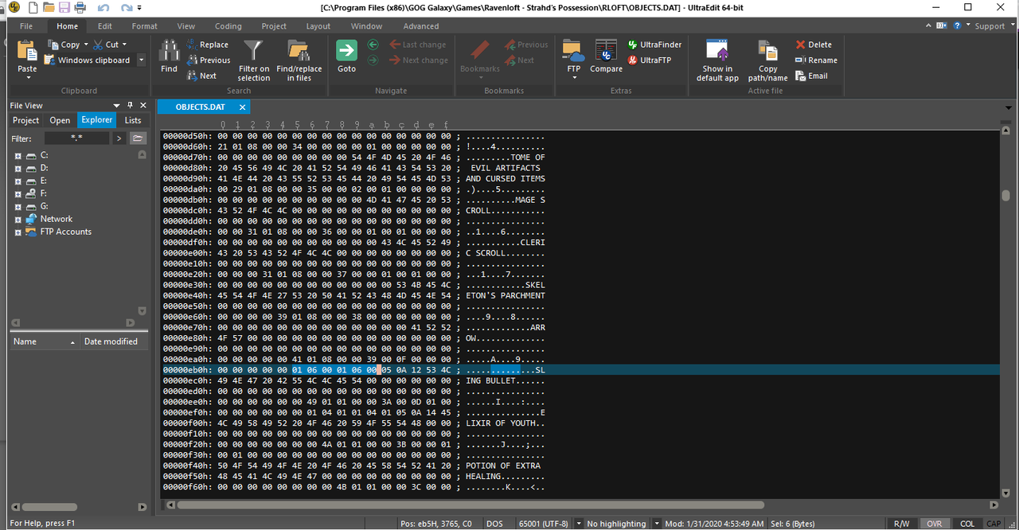Click the Print icon in quick access toolbar
The height and width of the screenshot is (530, 1019).
[x=80, y=7]
